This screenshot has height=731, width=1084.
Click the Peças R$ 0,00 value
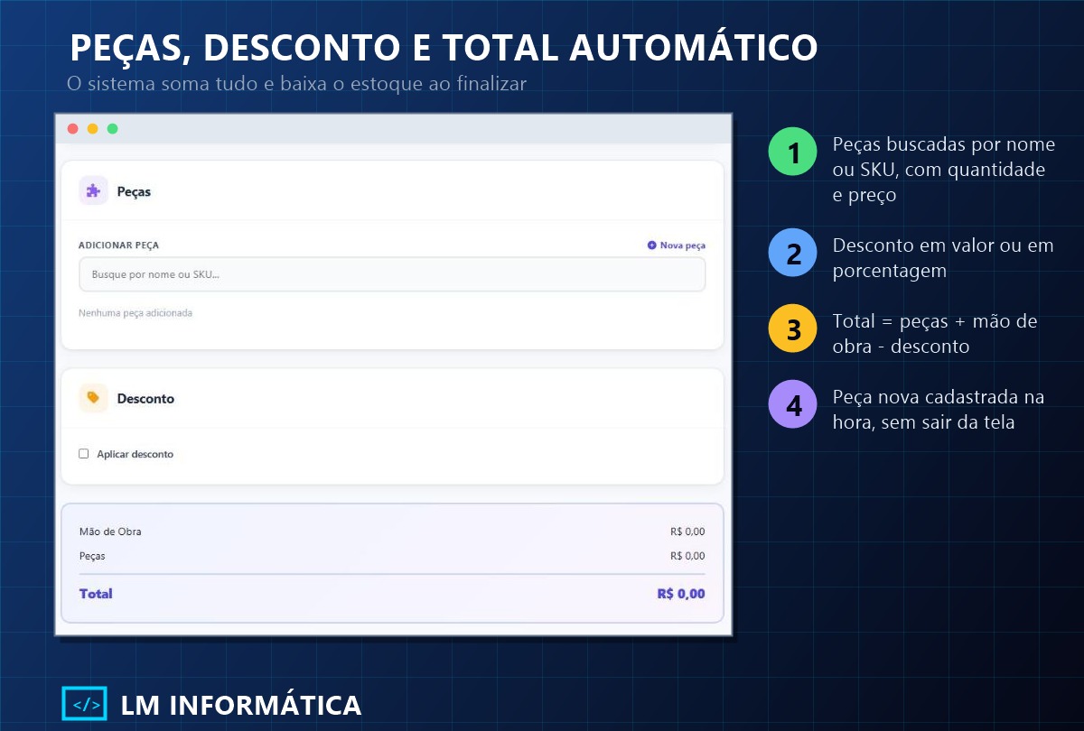687,556
